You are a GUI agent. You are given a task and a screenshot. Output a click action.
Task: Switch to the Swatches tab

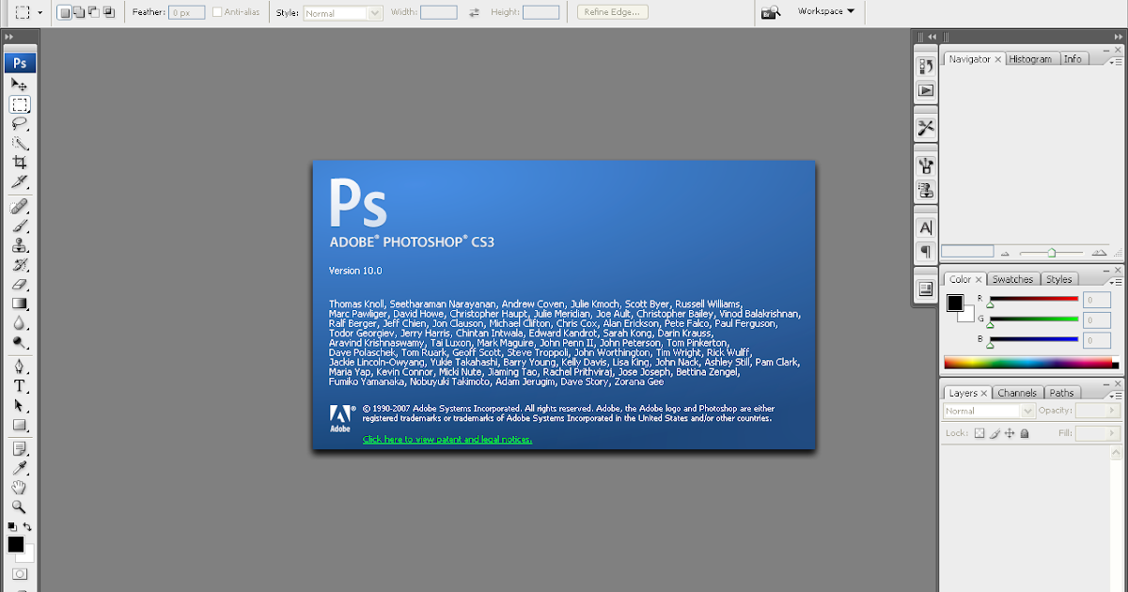coord(1012,279)
